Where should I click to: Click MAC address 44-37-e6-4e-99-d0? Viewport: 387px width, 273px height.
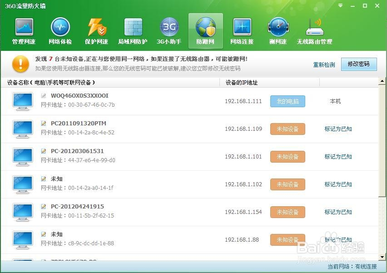coord(92,160)
